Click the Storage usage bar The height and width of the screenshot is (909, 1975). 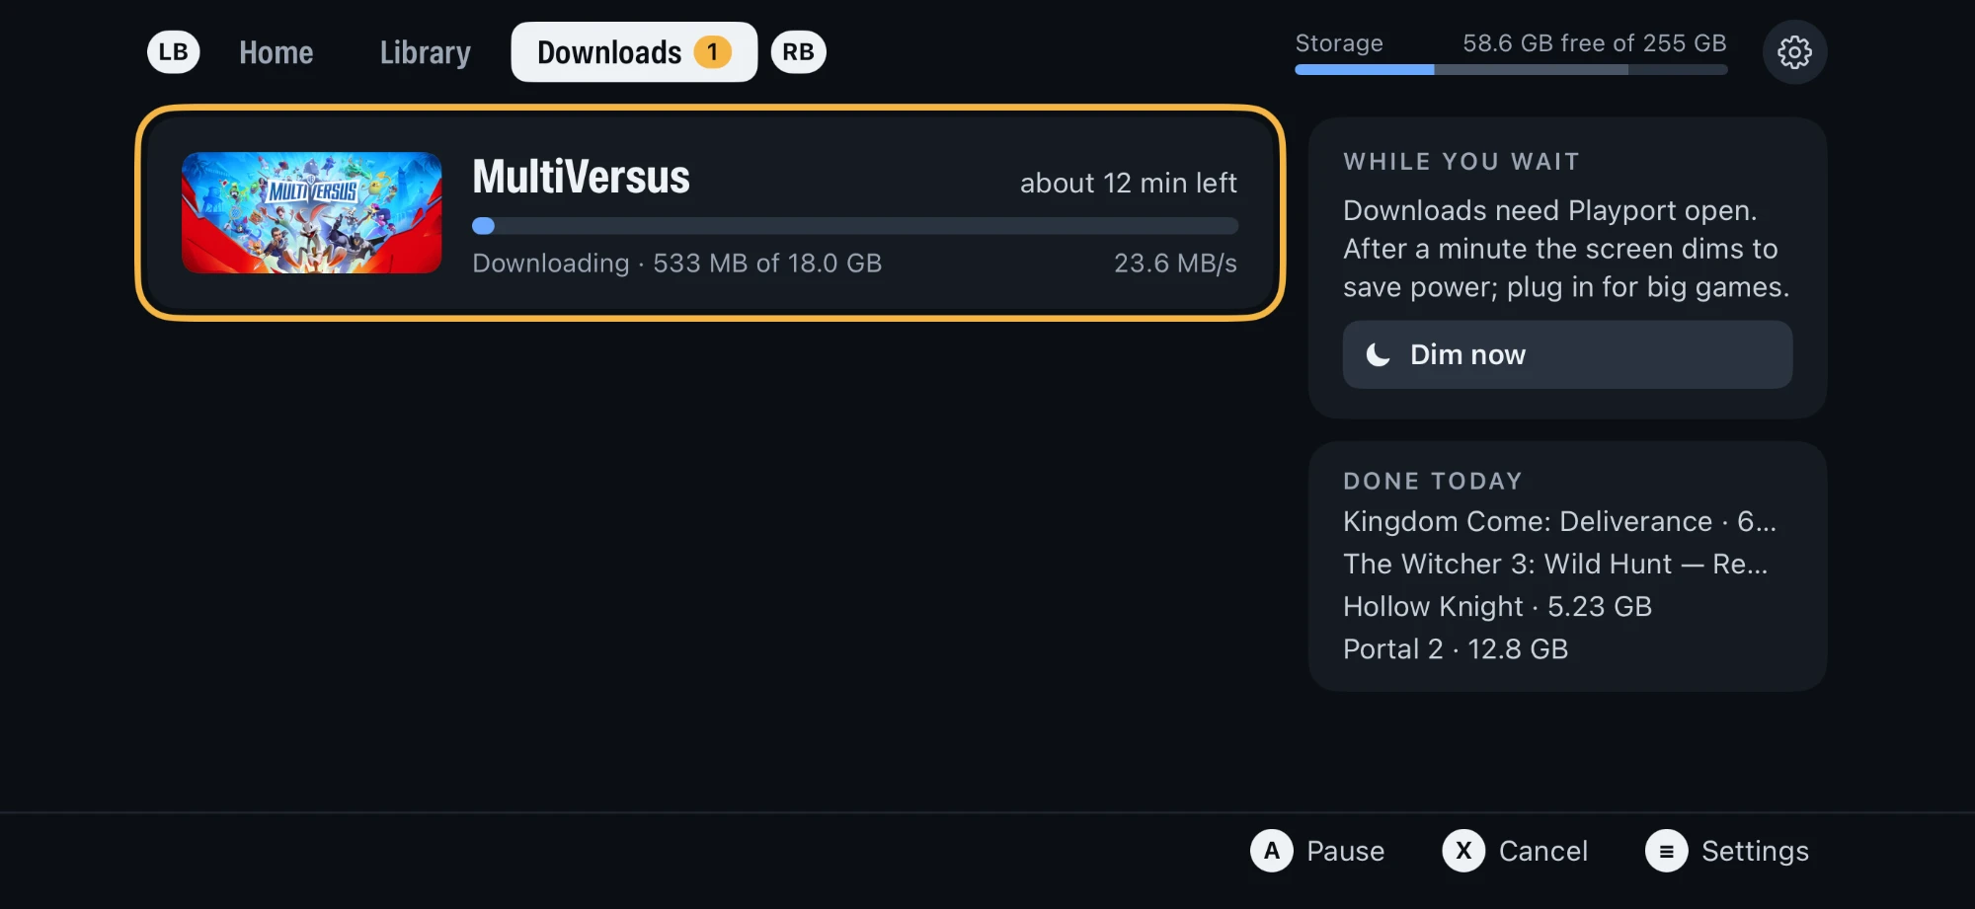pos(1511,70)
